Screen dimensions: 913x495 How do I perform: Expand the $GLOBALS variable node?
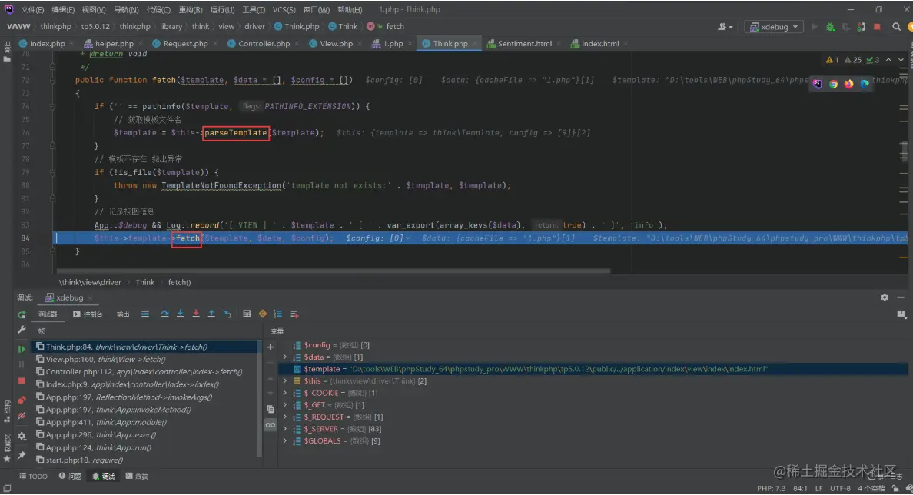(x=284, y=441)
